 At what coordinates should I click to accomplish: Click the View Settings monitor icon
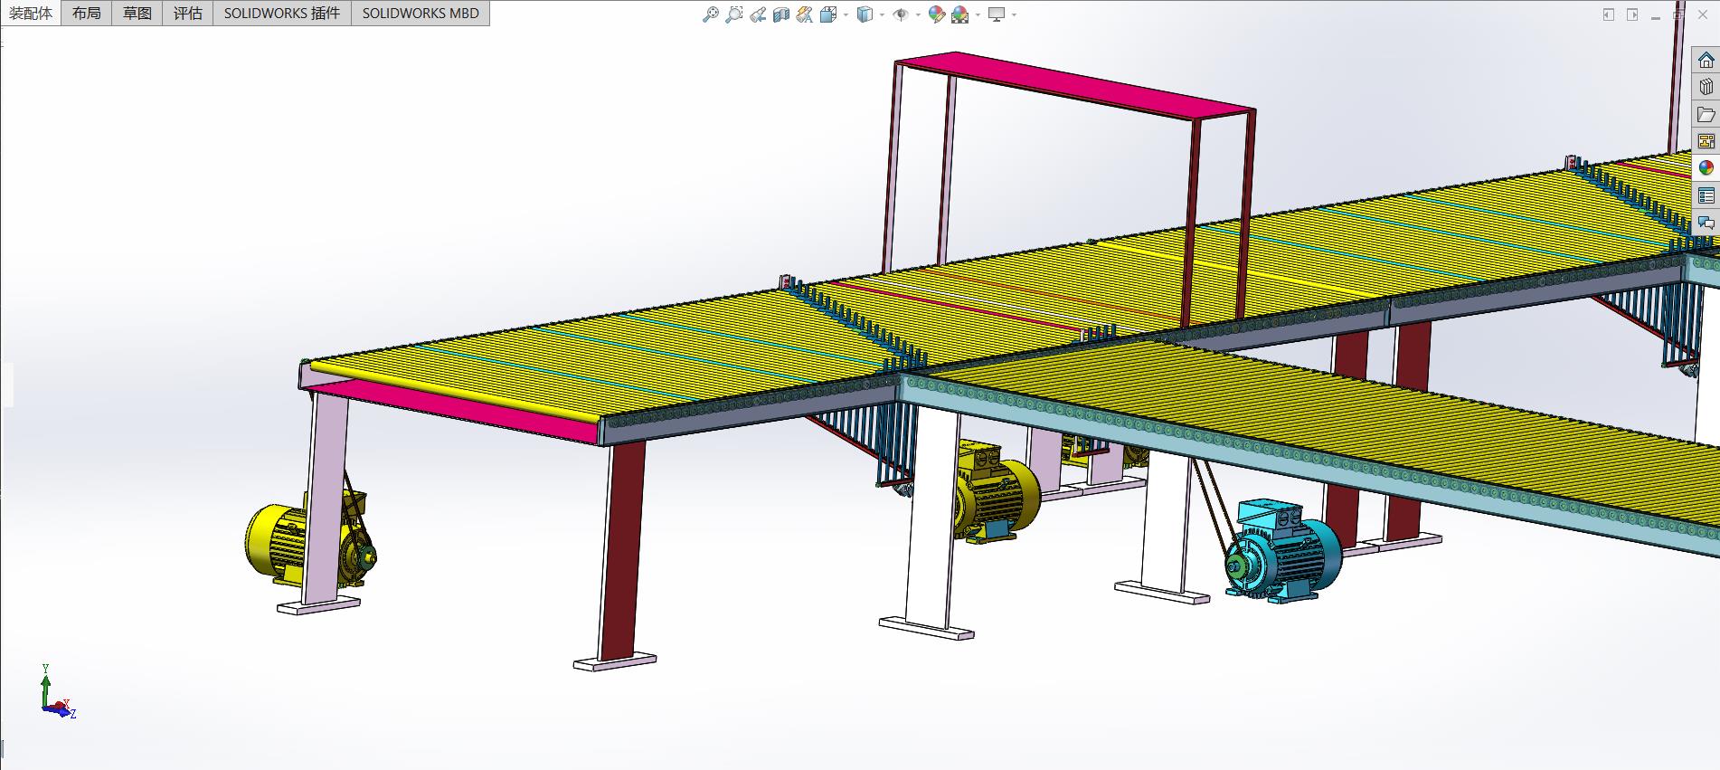[997, 14]
